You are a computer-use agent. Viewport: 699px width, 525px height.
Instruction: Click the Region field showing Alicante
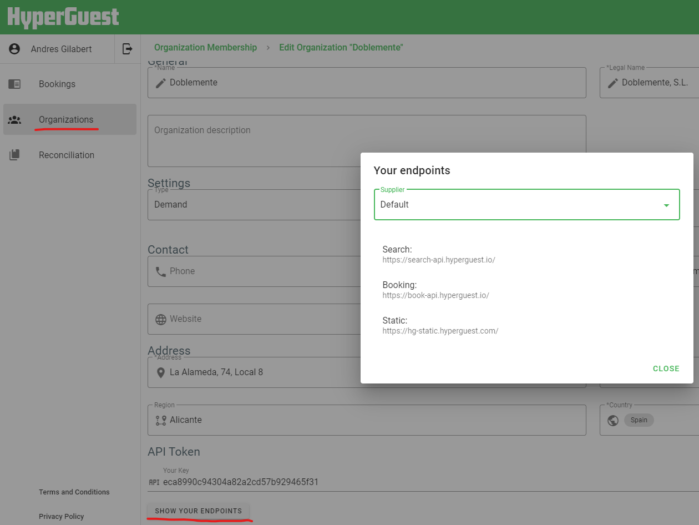(367, 420)
